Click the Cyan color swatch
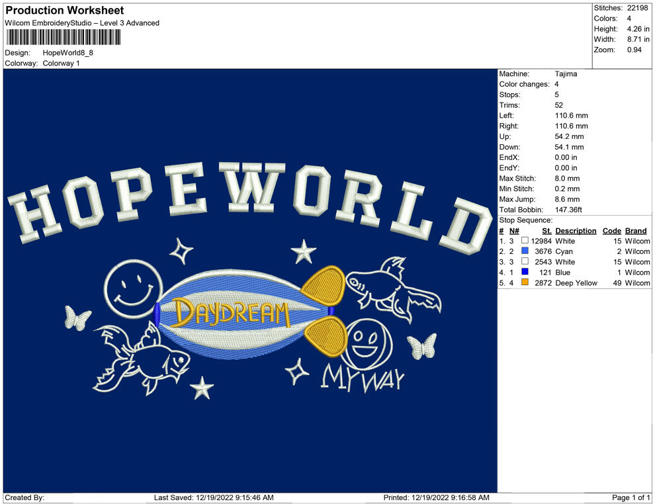This screenshot has height=504, width=655. pos(525,251)
